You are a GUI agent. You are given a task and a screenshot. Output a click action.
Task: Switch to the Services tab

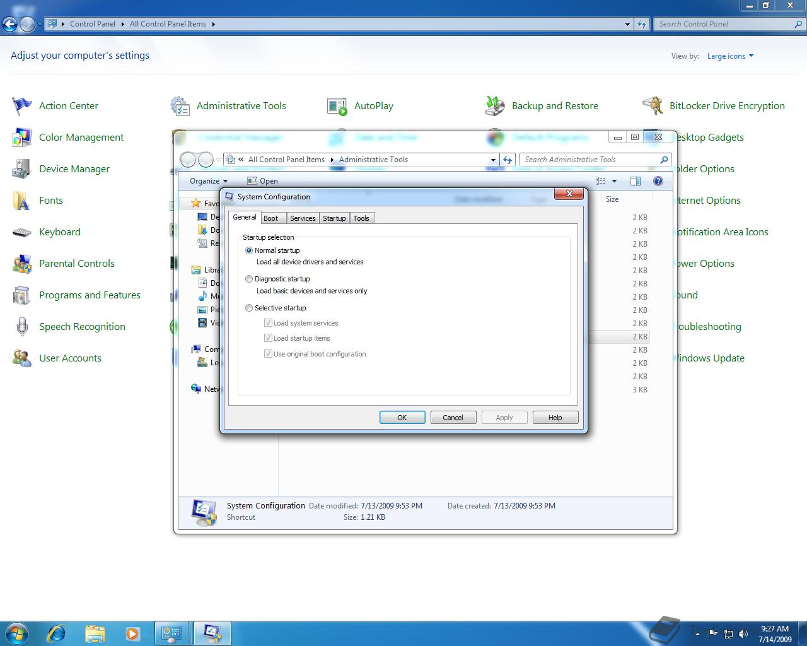point(303,218)
